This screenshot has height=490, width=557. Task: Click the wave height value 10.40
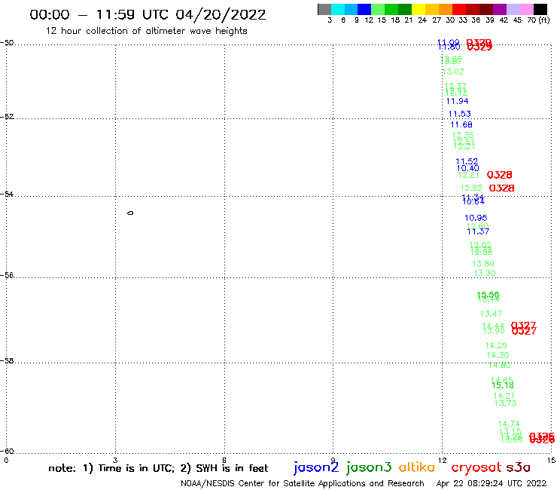468,168
